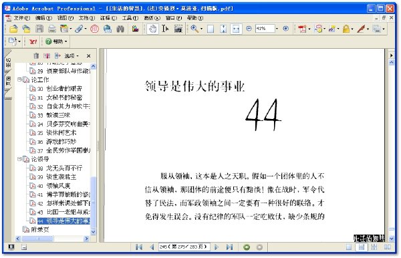Open the 编辑 menu

tap(43, 18)
